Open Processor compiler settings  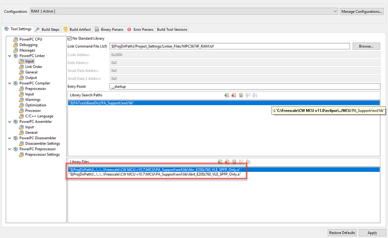pyautogui.click(x=33, y=110)
